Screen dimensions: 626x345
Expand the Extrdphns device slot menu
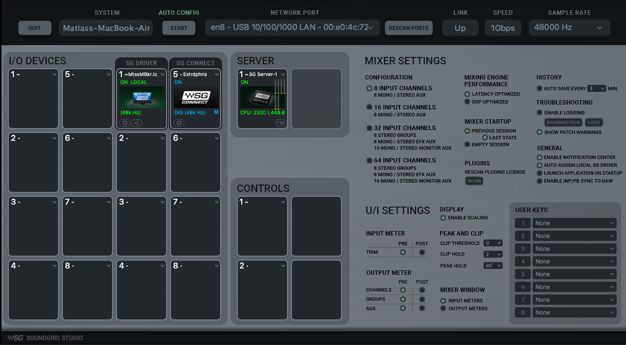pyautogui.click(x=217, y=75)
